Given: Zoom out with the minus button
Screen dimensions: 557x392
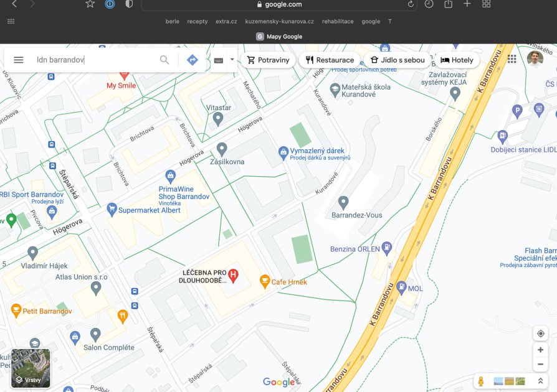Looking at the screenshot, I should tap(540, 365).
